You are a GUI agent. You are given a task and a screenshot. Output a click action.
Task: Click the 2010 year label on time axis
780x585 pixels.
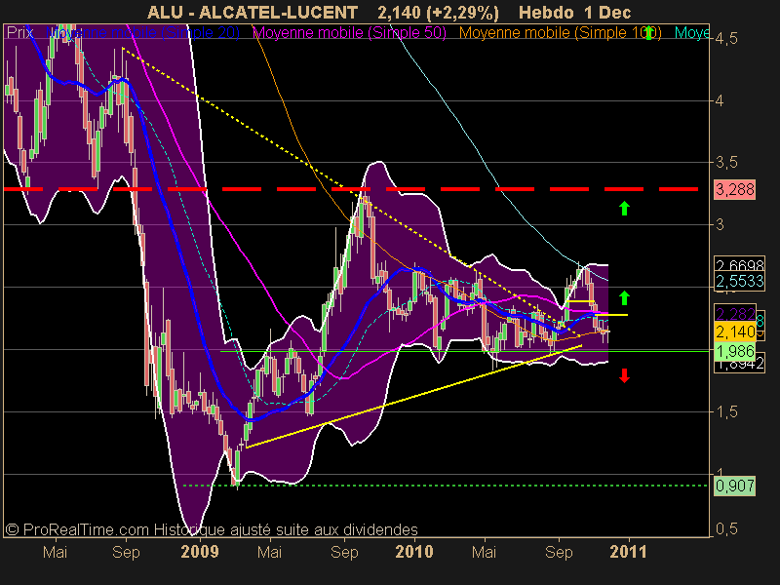(414, 552)
